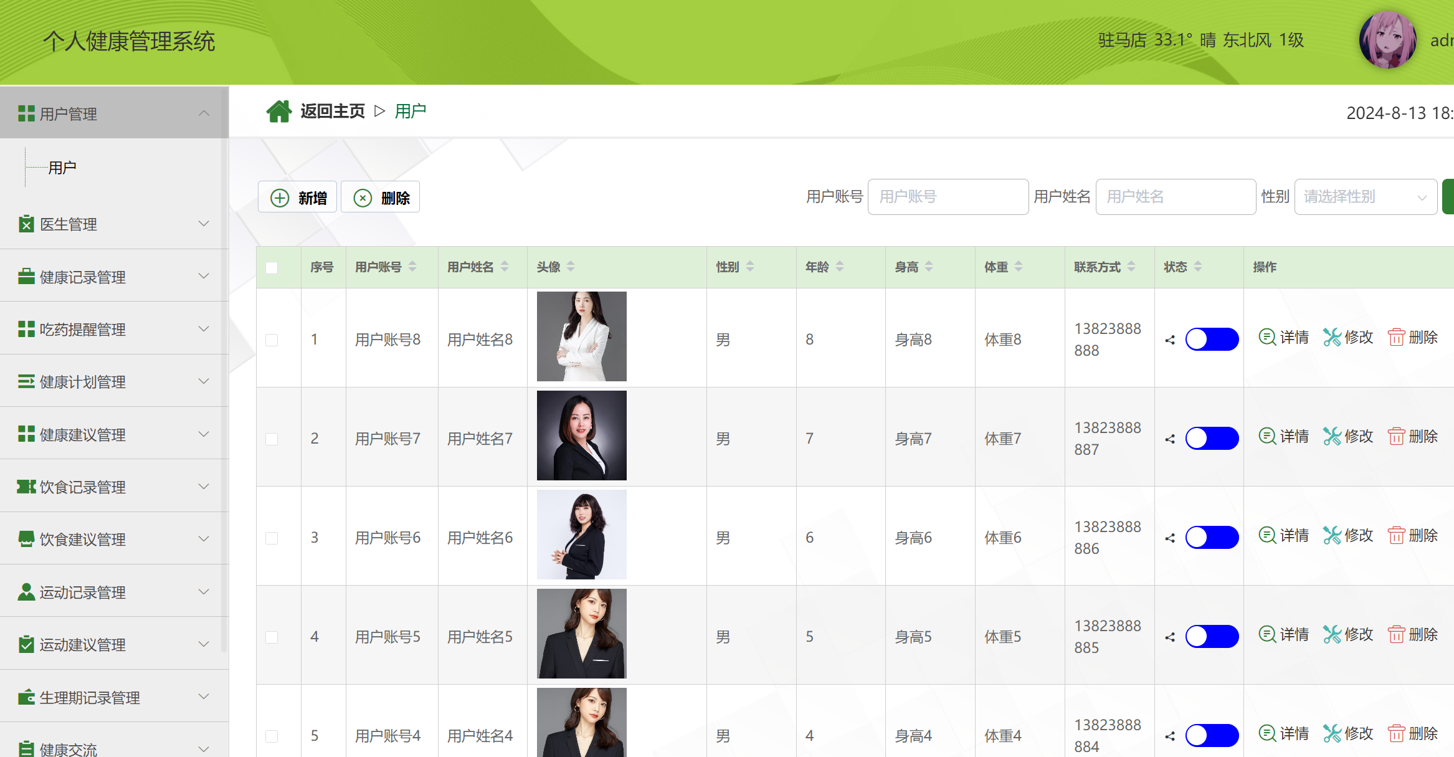Image resolution: width=1454 pixels, height=757 pixels.
Task: Click the share icon in row 4 status
Action: [x=1170, y=637]
